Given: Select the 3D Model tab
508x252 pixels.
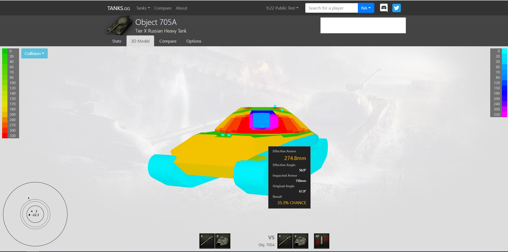Looking at the screenshot, I should click(140, 41).
